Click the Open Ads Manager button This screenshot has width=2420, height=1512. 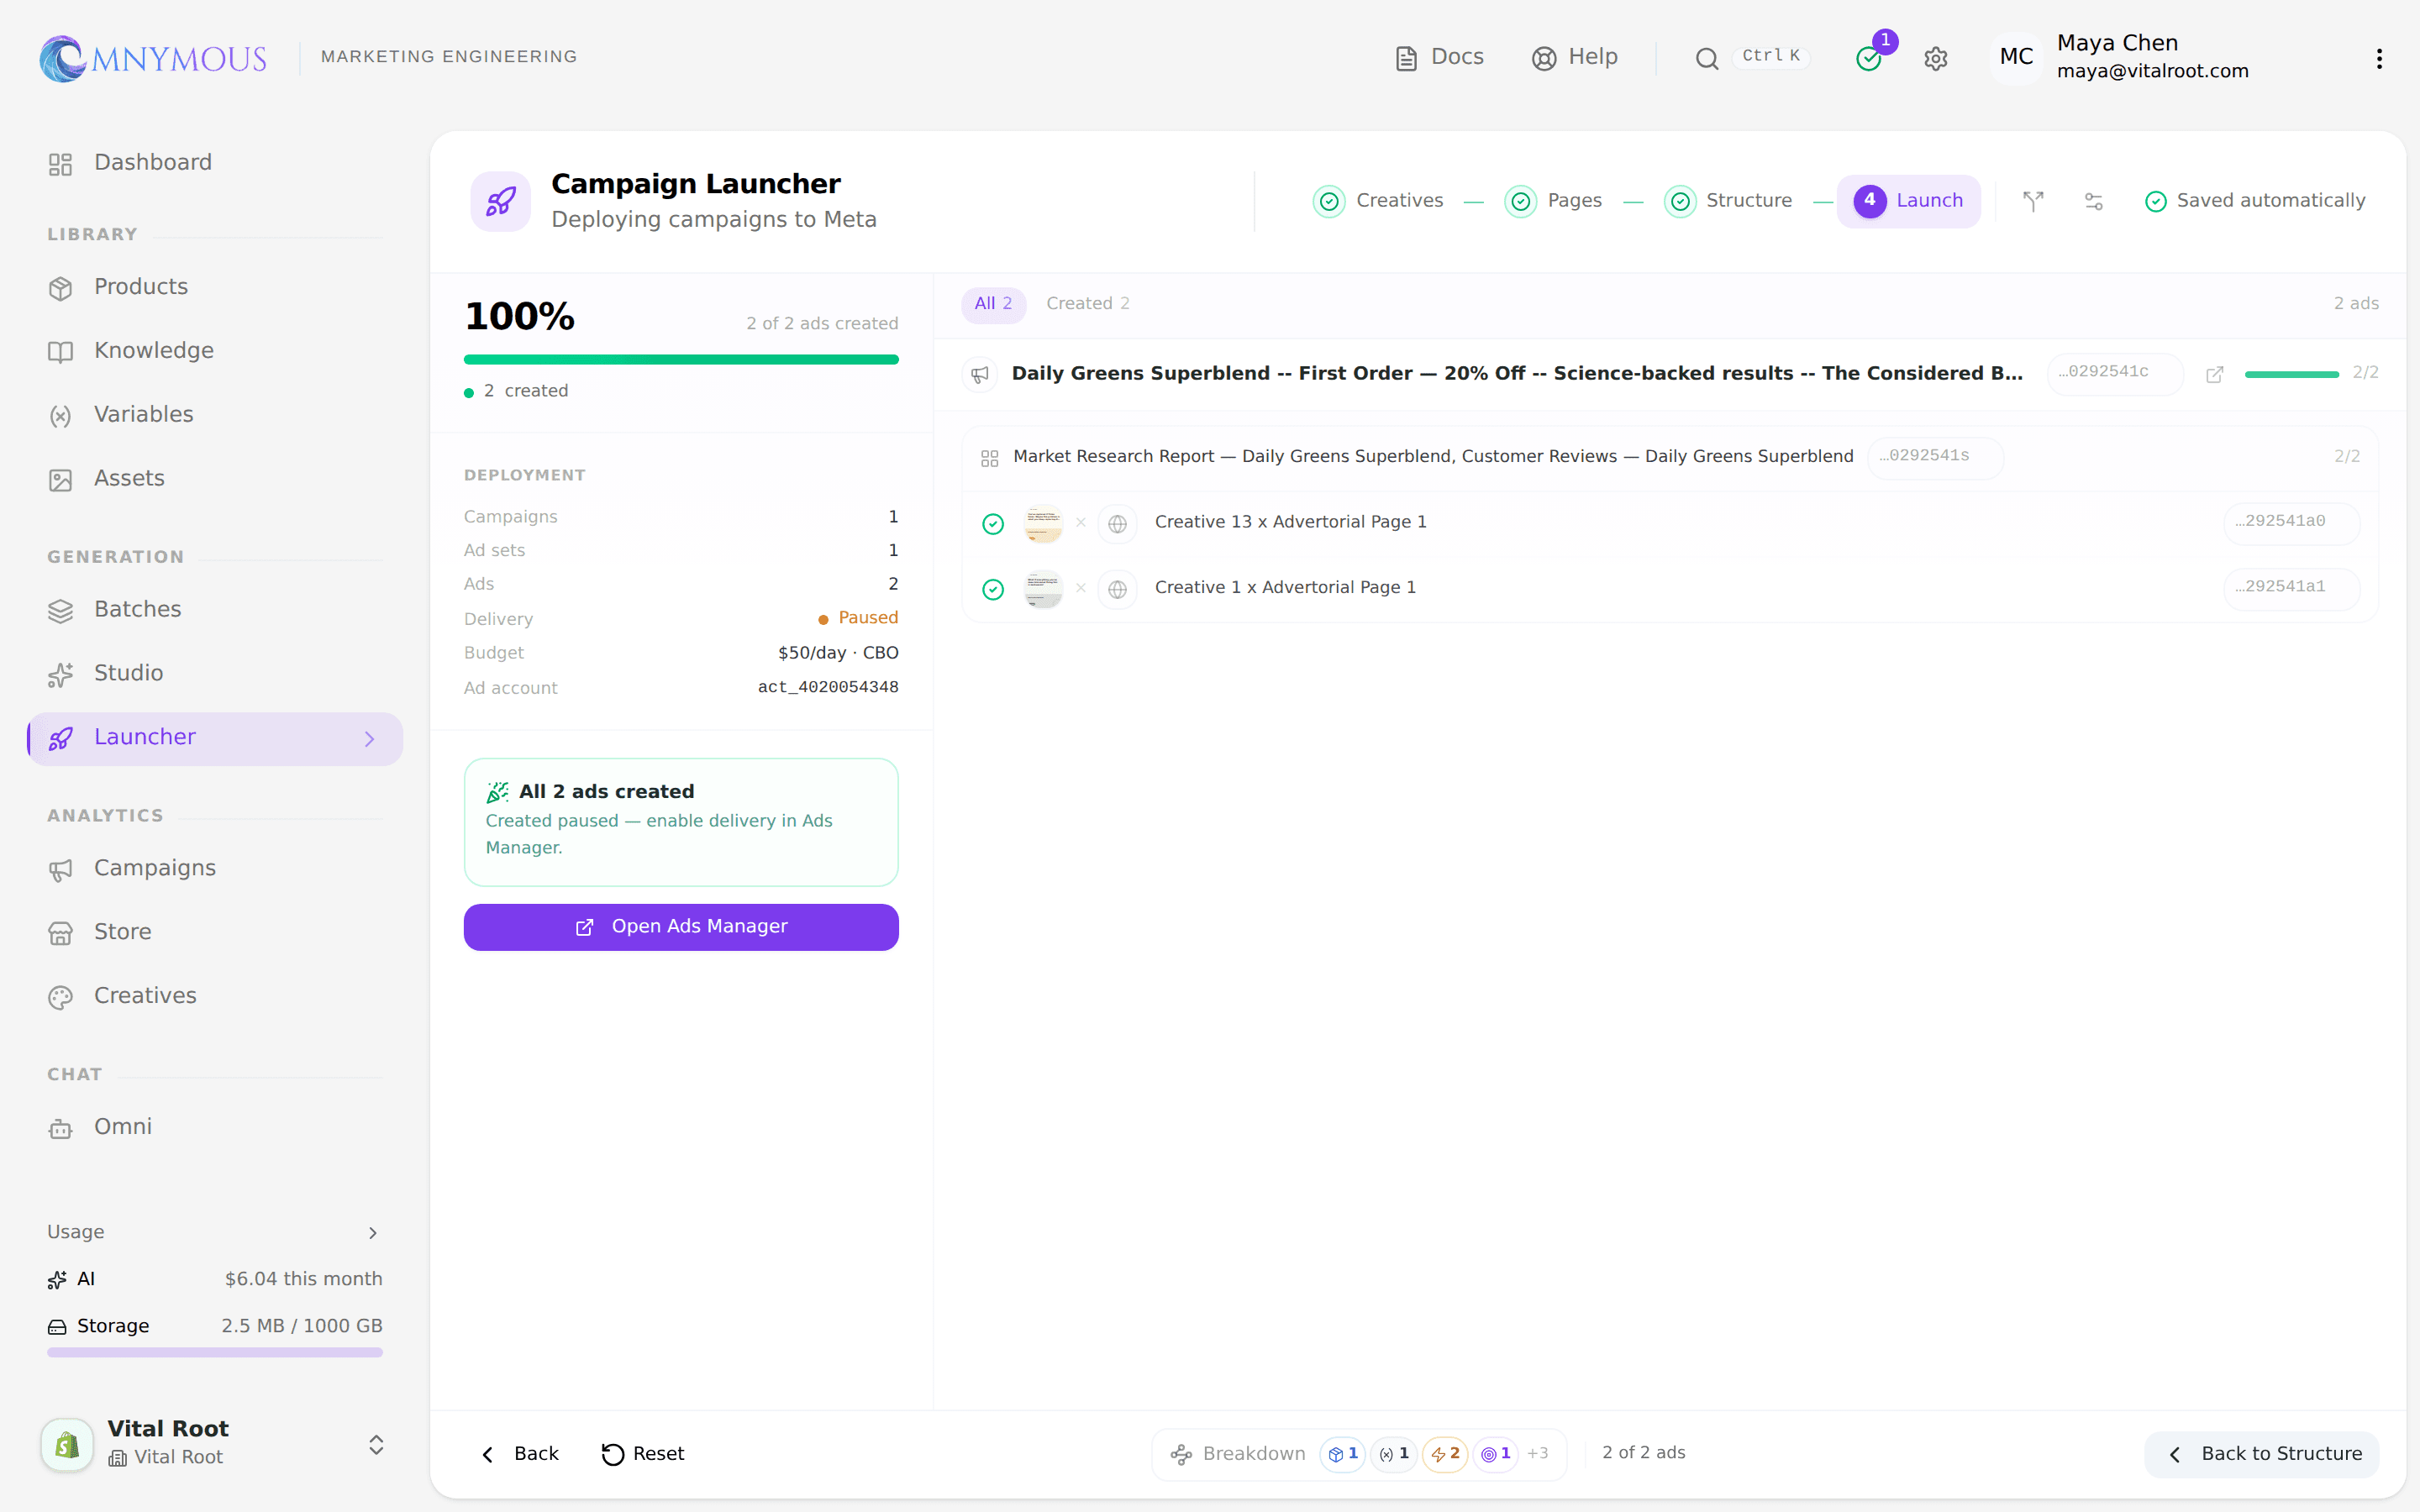coord(681,927)
